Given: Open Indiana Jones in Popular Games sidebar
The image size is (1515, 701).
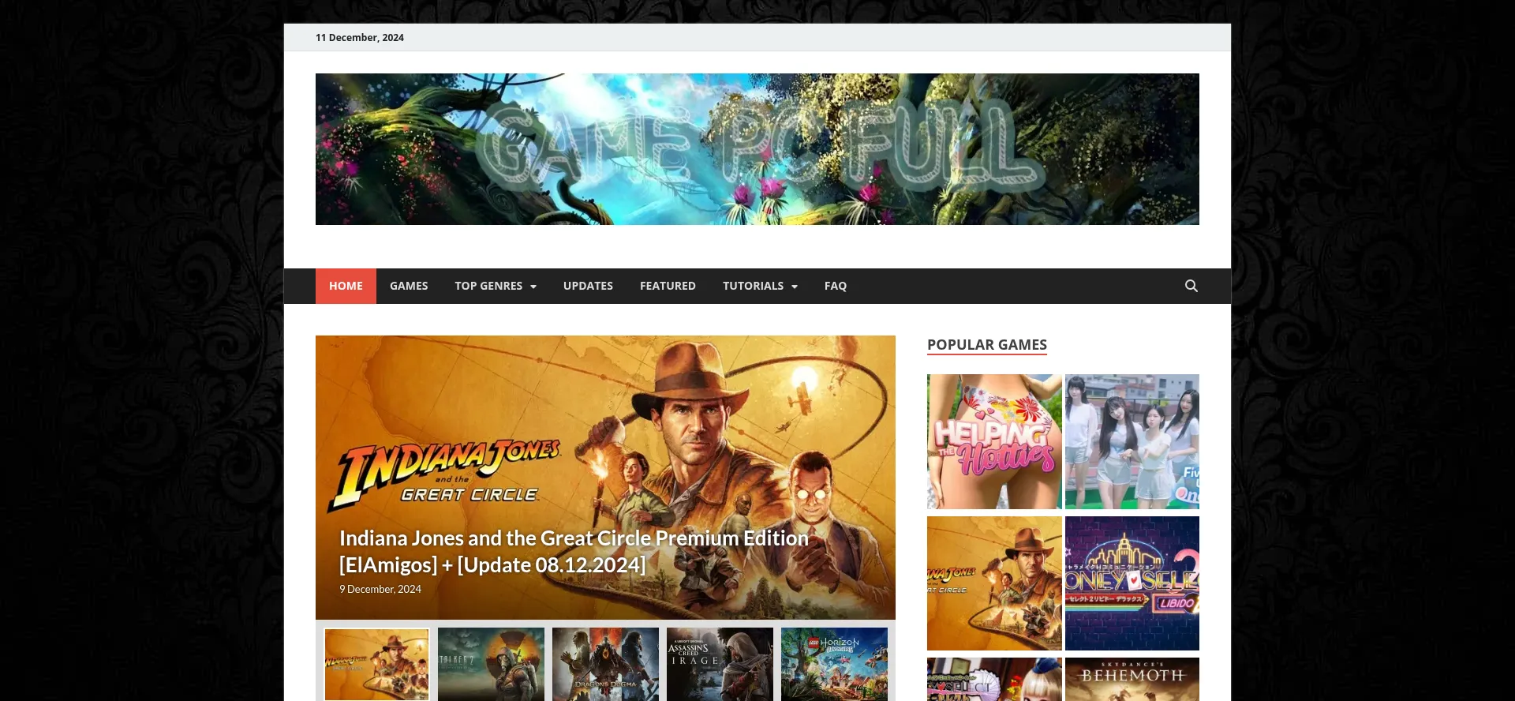Looking at the screenshot, I should click(x=994, y=583).
